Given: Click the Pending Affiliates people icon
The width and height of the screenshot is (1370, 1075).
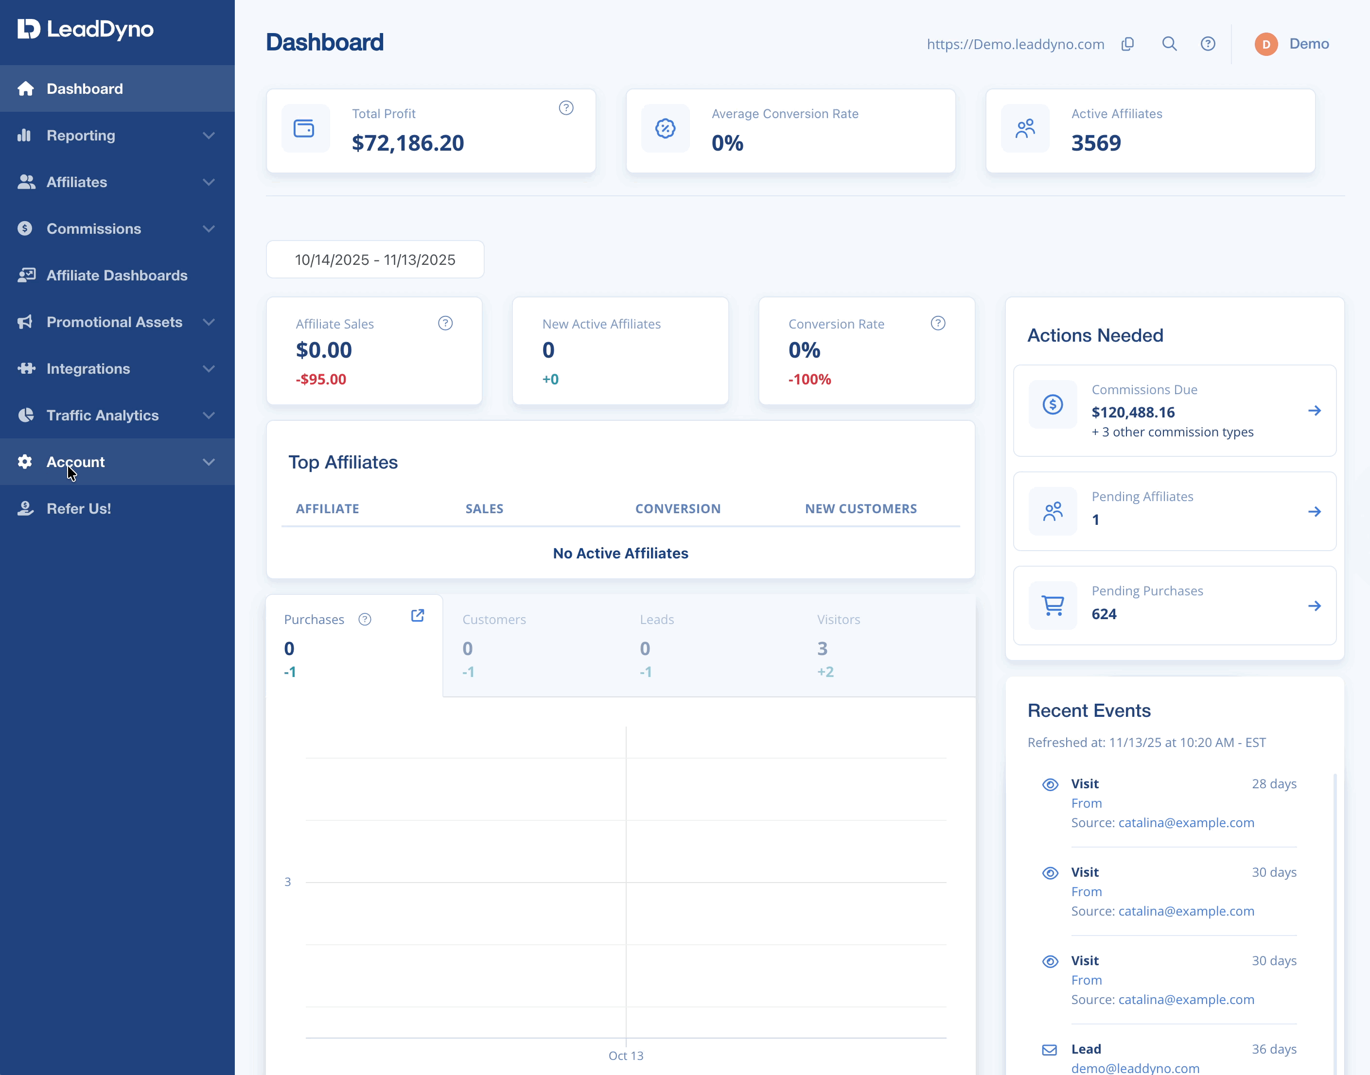Looking at the screenshot, I should 1053,511.
